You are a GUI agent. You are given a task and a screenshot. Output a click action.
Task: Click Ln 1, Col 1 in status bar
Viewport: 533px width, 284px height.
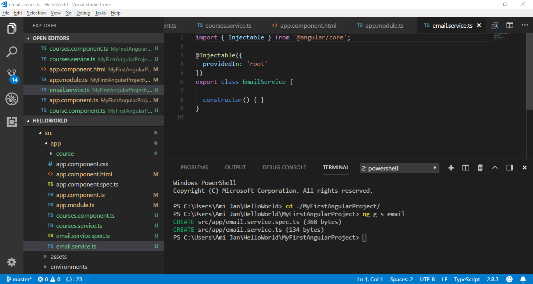tap(370, 279)
